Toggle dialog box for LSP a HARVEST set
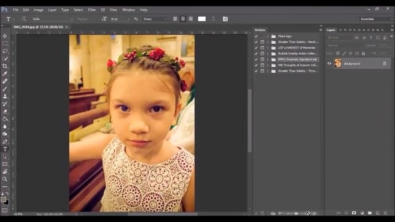Image resolution: width=395 pixels, height=222 pixels. coord(262,48)
